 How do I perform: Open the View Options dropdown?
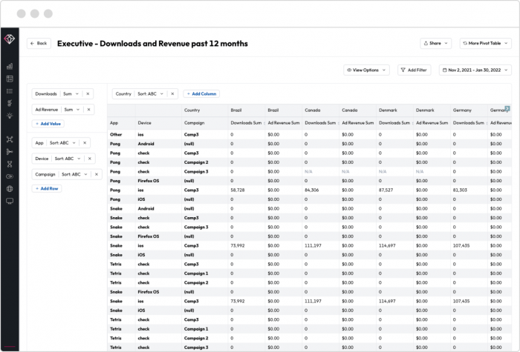click(x=366, y=70)
